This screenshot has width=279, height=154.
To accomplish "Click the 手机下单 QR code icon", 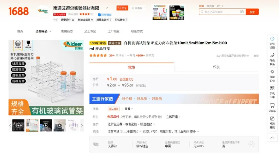I will [272, 88].
